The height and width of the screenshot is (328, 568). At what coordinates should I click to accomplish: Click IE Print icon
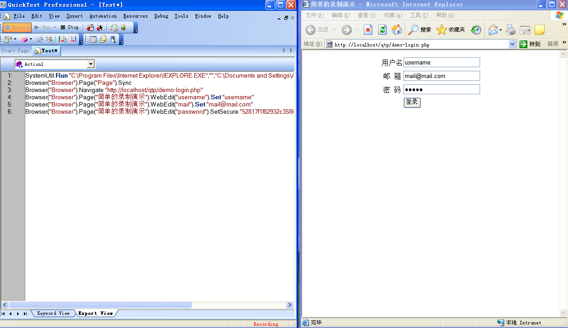[510, 30]
